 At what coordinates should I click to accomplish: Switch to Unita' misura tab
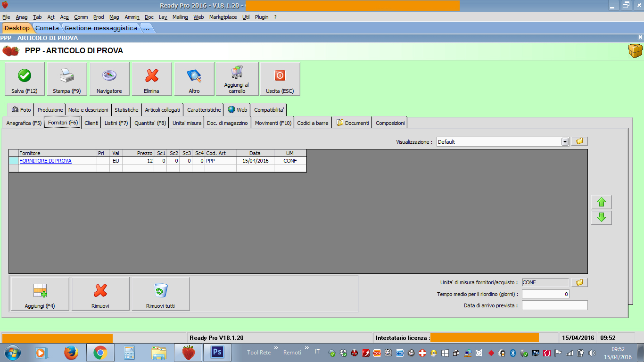tap(187, 123)
